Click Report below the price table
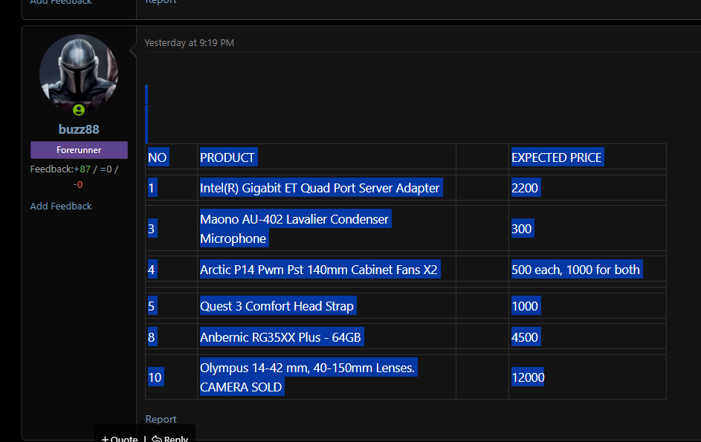Image resolution: width=701 pixels, height=442 pixels. [161, 419]
